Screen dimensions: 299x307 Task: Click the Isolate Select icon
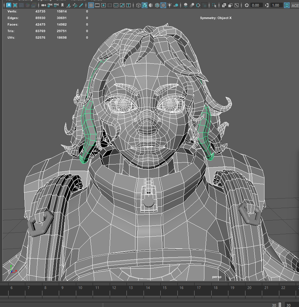(214, 5)
